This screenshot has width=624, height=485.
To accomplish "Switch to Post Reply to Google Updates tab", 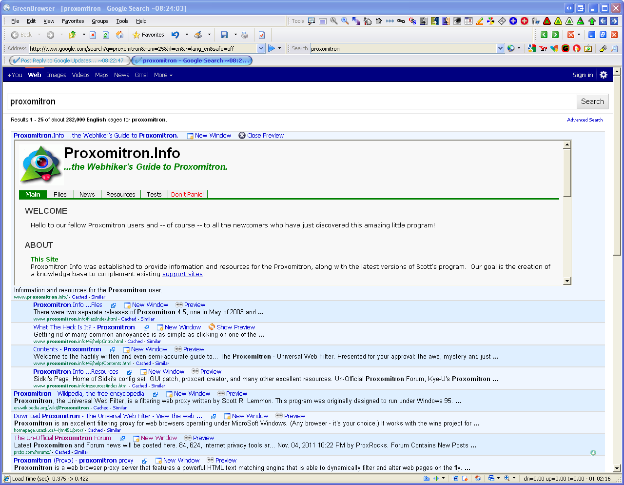I will (x=69, y=61).
